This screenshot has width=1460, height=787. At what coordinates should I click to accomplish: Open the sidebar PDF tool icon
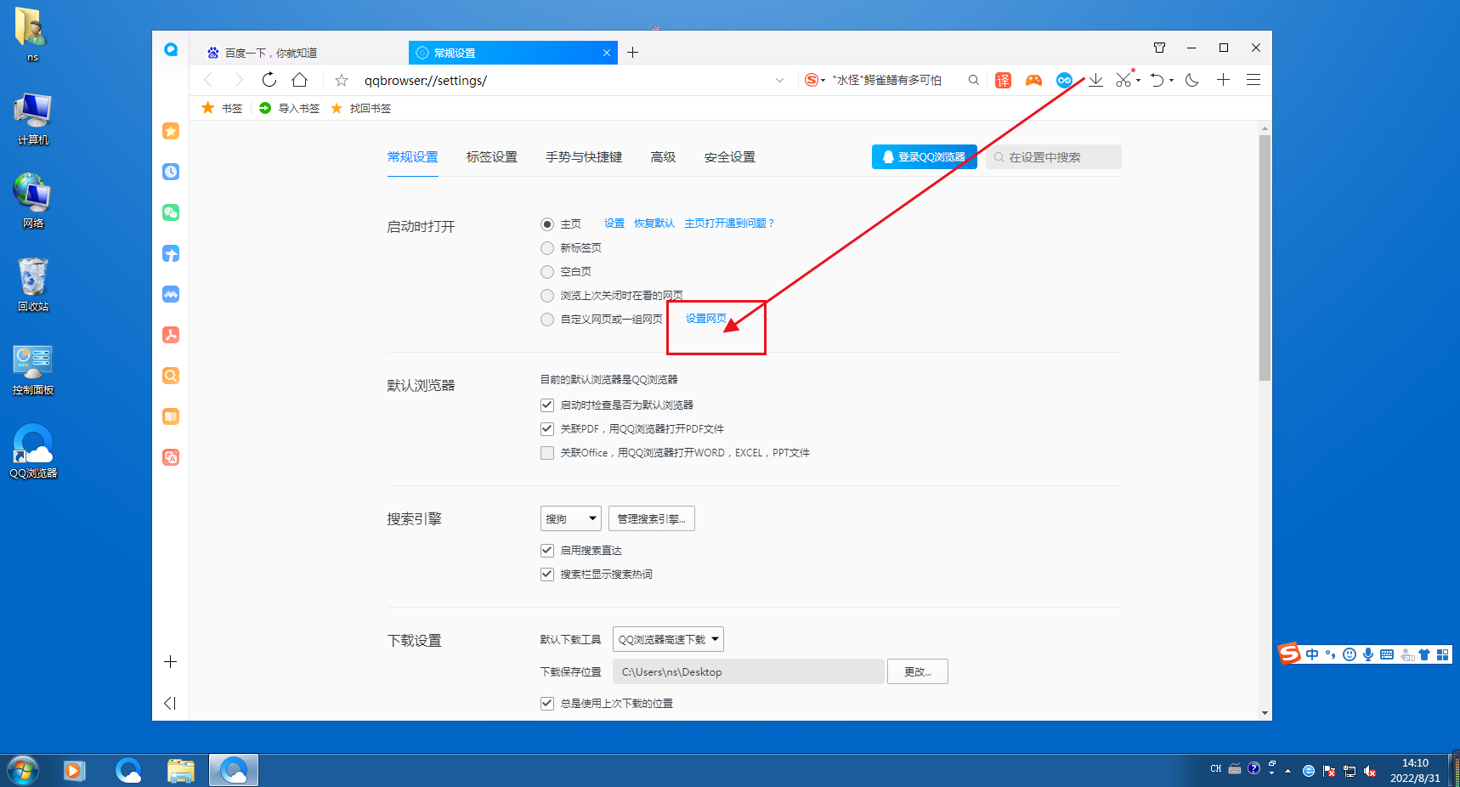[x=171, y=335]
